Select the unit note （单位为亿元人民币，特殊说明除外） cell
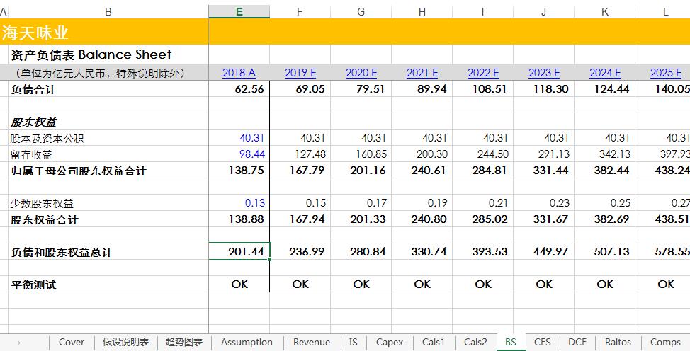The width and height of the screenshot is (690, 351). [108, 73]
